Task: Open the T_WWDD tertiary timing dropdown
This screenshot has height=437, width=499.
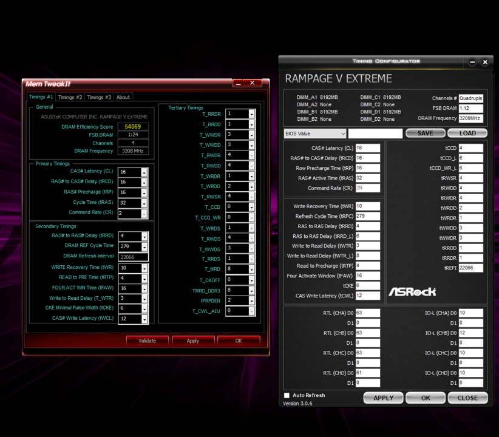Action: [251, 145]
